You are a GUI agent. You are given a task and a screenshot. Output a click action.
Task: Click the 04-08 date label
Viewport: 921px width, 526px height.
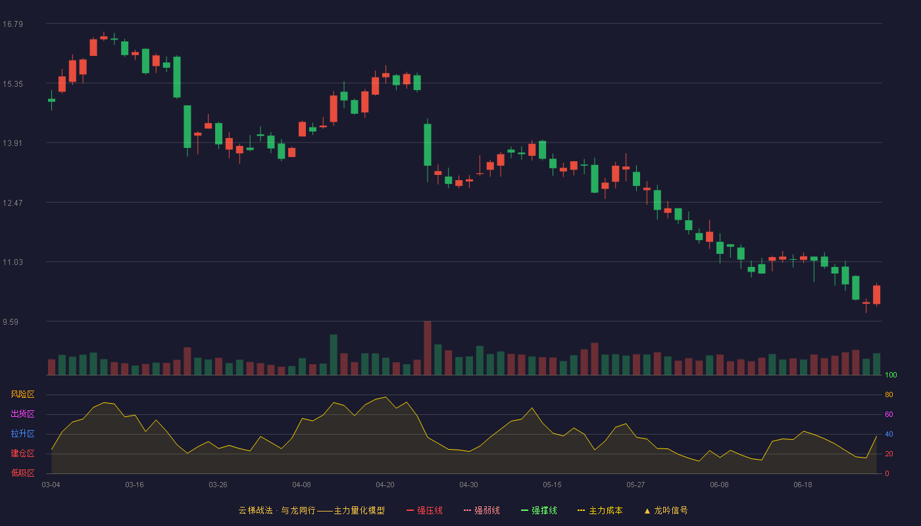301,485
